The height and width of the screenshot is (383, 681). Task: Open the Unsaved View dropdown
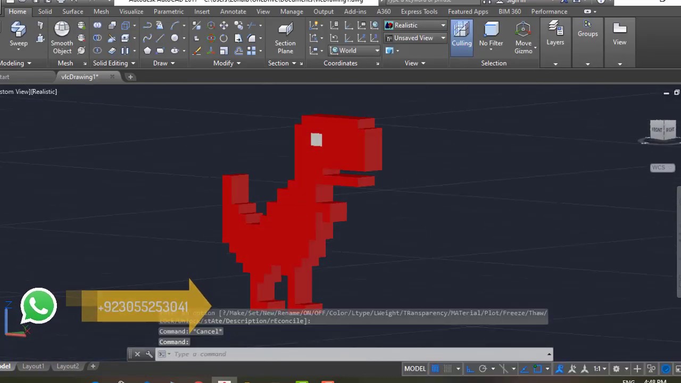[416, 38]
